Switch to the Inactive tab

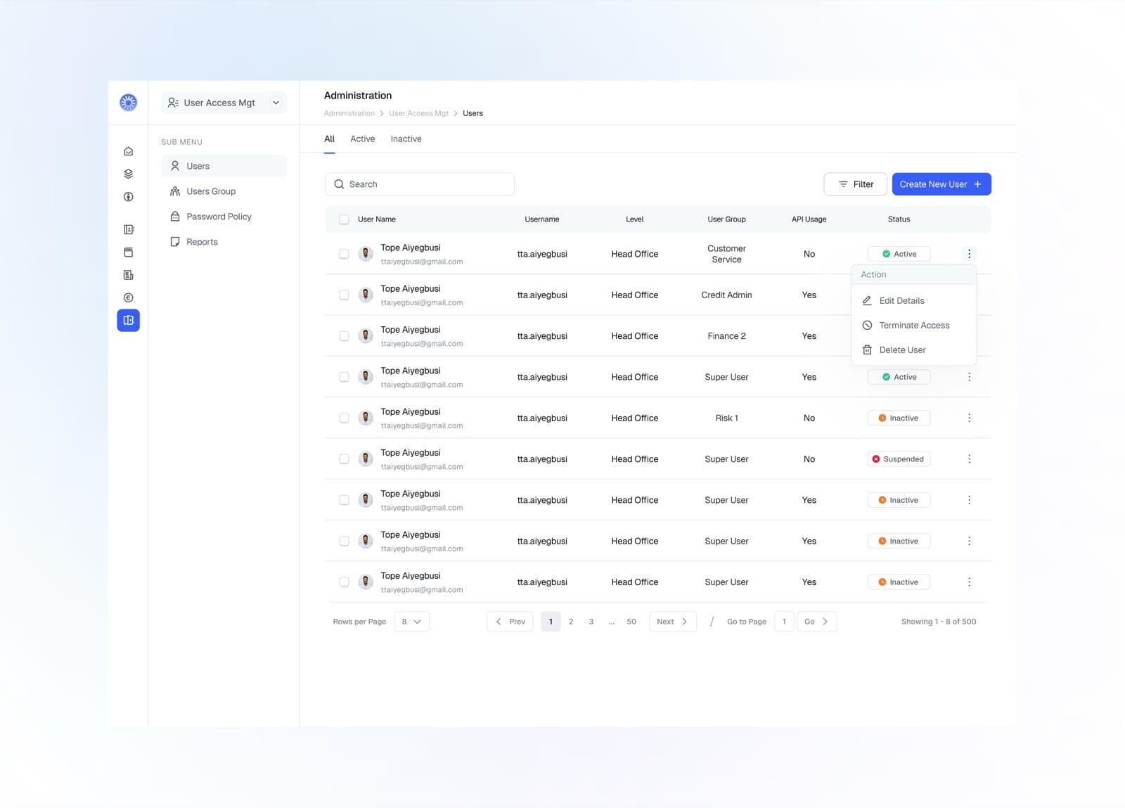click(x=406, y=139)
